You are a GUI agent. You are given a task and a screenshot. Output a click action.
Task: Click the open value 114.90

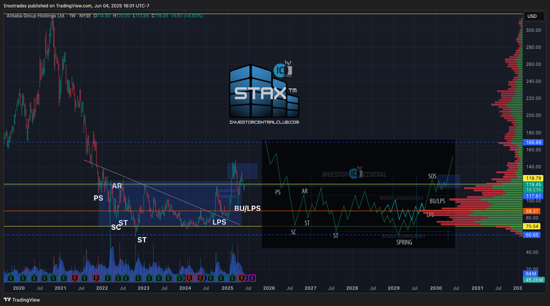[104, 16]
